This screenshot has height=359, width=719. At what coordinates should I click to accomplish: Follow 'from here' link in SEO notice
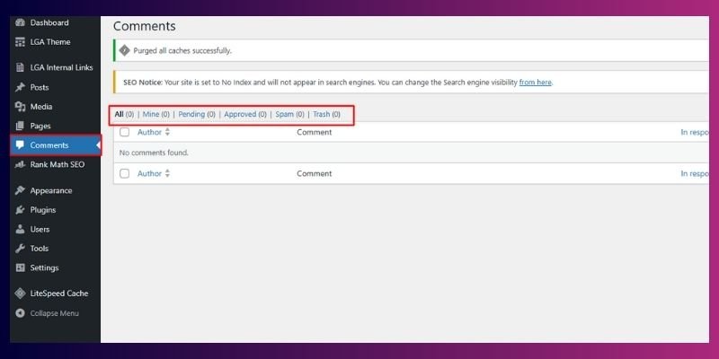535,83
